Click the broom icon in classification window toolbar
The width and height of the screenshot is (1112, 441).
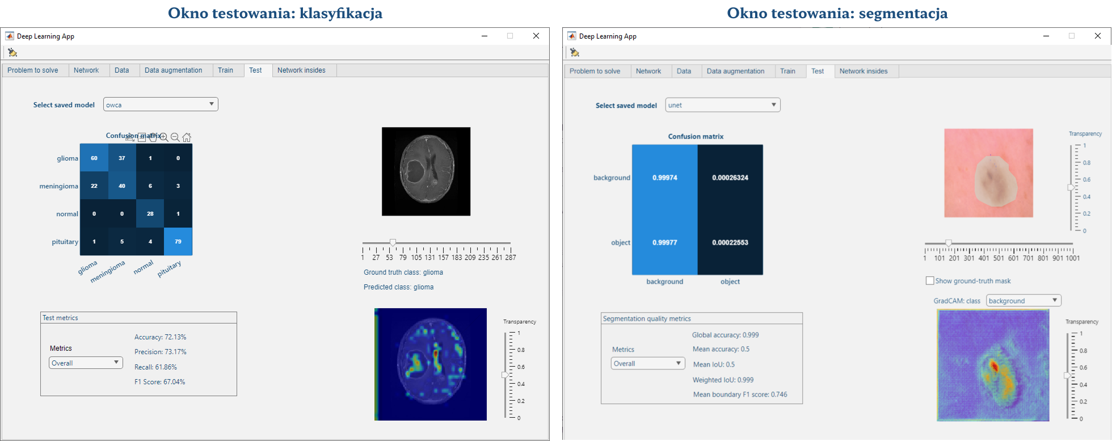point(12,53)
